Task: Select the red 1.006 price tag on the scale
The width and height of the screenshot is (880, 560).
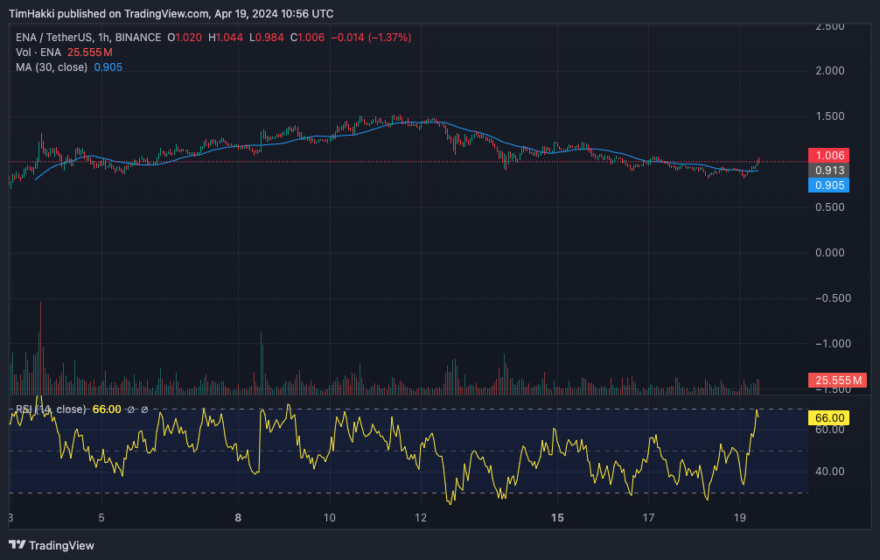Action: click(x=828, y=155)
